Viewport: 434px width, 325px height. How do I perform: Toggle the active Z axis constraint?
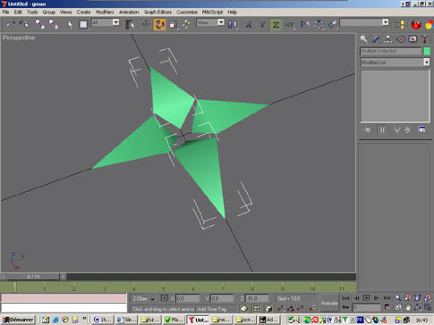point(276,24)
